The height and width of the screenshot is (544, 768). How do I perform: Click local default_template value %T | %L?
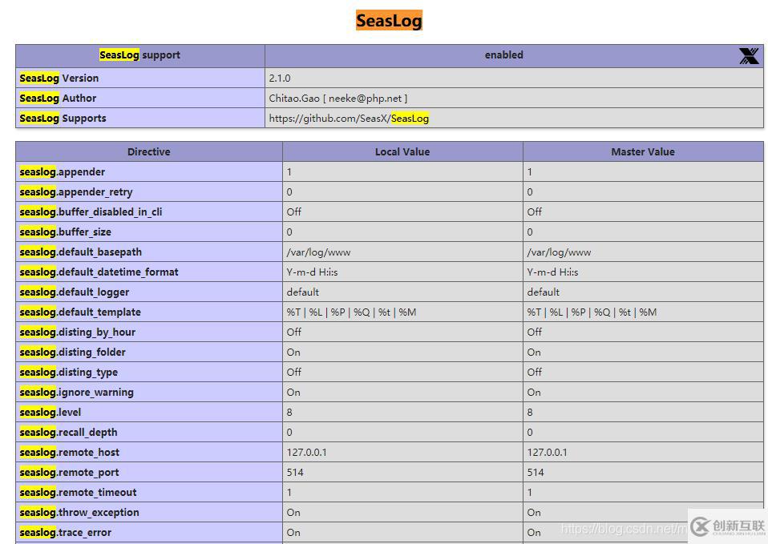coord(351,312)
